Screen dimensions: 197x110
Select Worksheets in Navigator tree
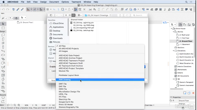click(x=180, y=70)
